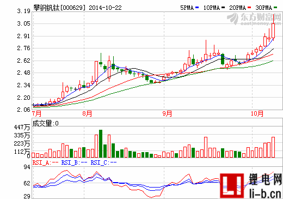Viewport: 283px width, 199px height.
Task: Click the green 30PMA legend swatch
Action: [275, 8]
